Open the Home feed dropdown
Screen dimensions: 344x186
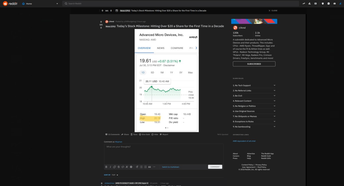pos(40,4)
